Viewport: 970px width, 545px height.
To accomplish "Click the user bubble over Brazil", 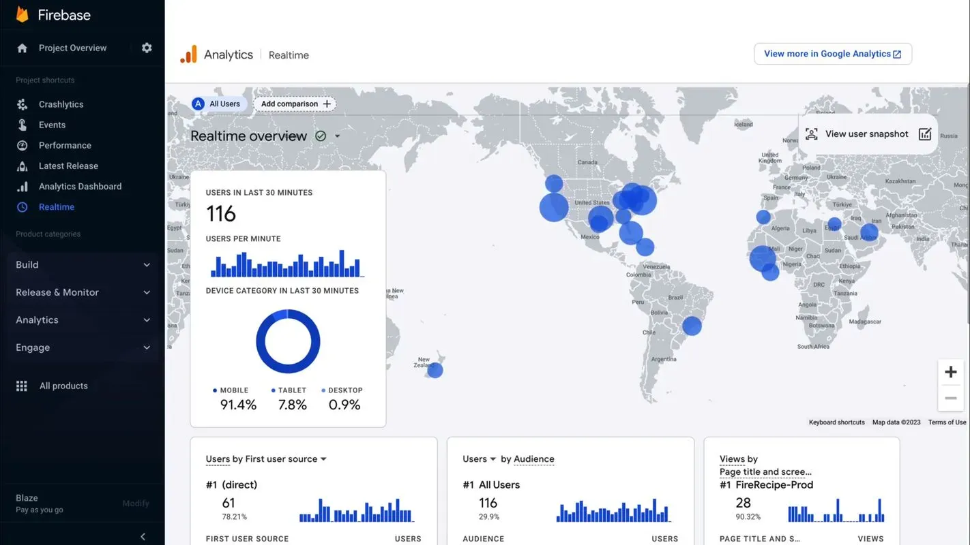I will pyautogui.click(x=692, y=326).
